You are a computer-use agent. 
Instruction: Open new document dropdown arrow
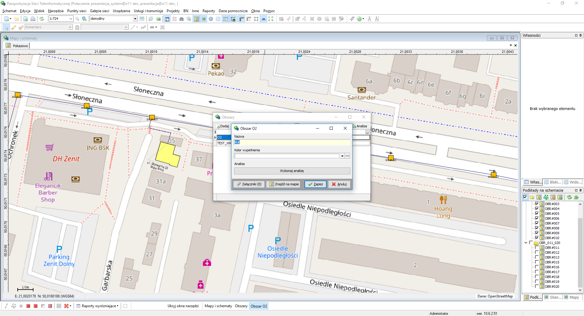click(x=10, y=19)
